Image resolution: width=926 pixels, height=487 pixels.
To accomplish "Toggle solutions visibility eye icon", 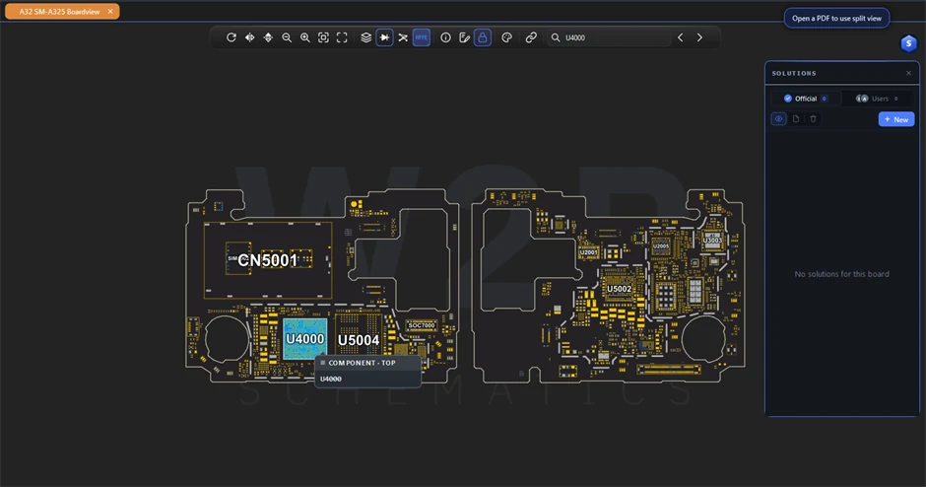I will coord(778,119).
